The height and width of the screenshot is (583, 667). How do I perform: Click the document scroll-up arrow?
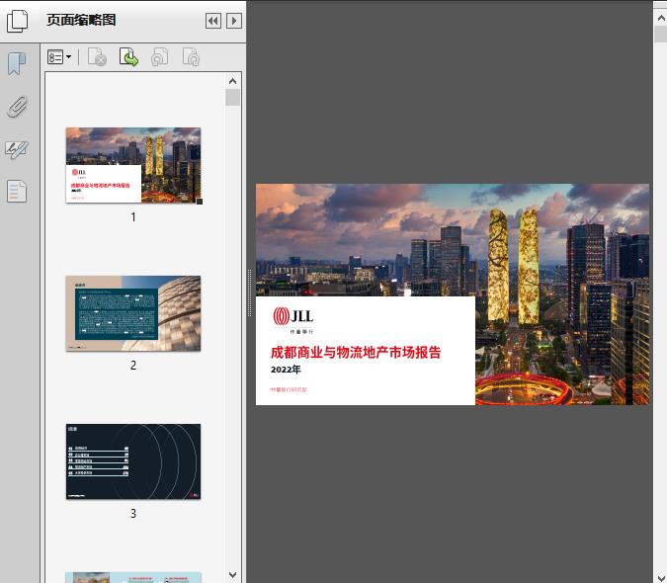(661, 18)
